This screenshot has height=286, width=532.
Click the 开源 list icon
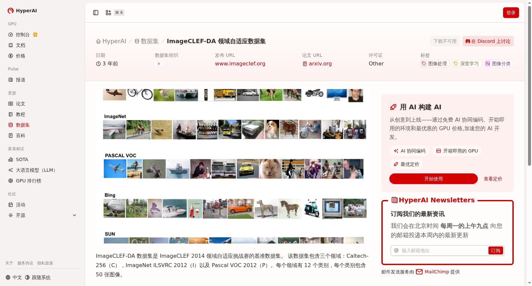pos(11,215)
